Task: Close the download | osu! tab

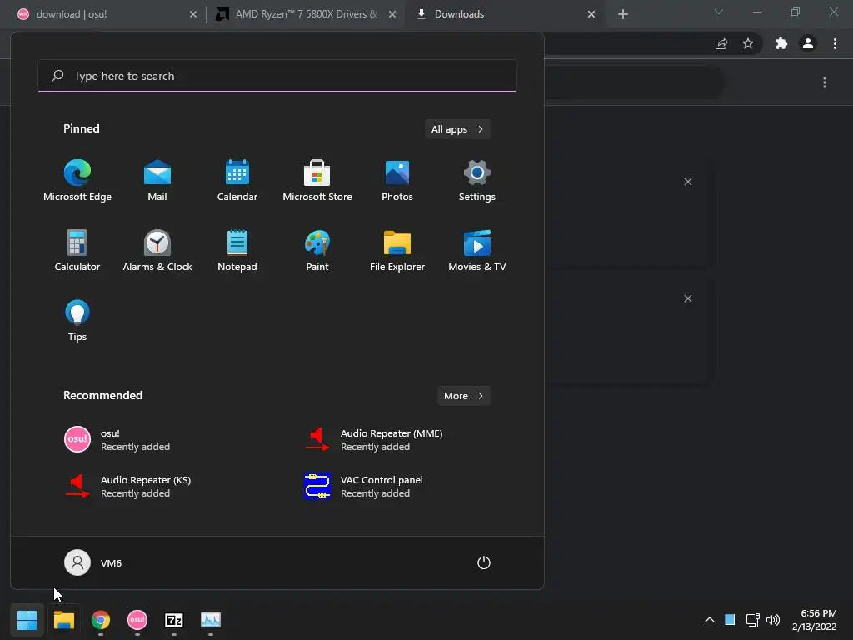Action: (x=193, y=14)
